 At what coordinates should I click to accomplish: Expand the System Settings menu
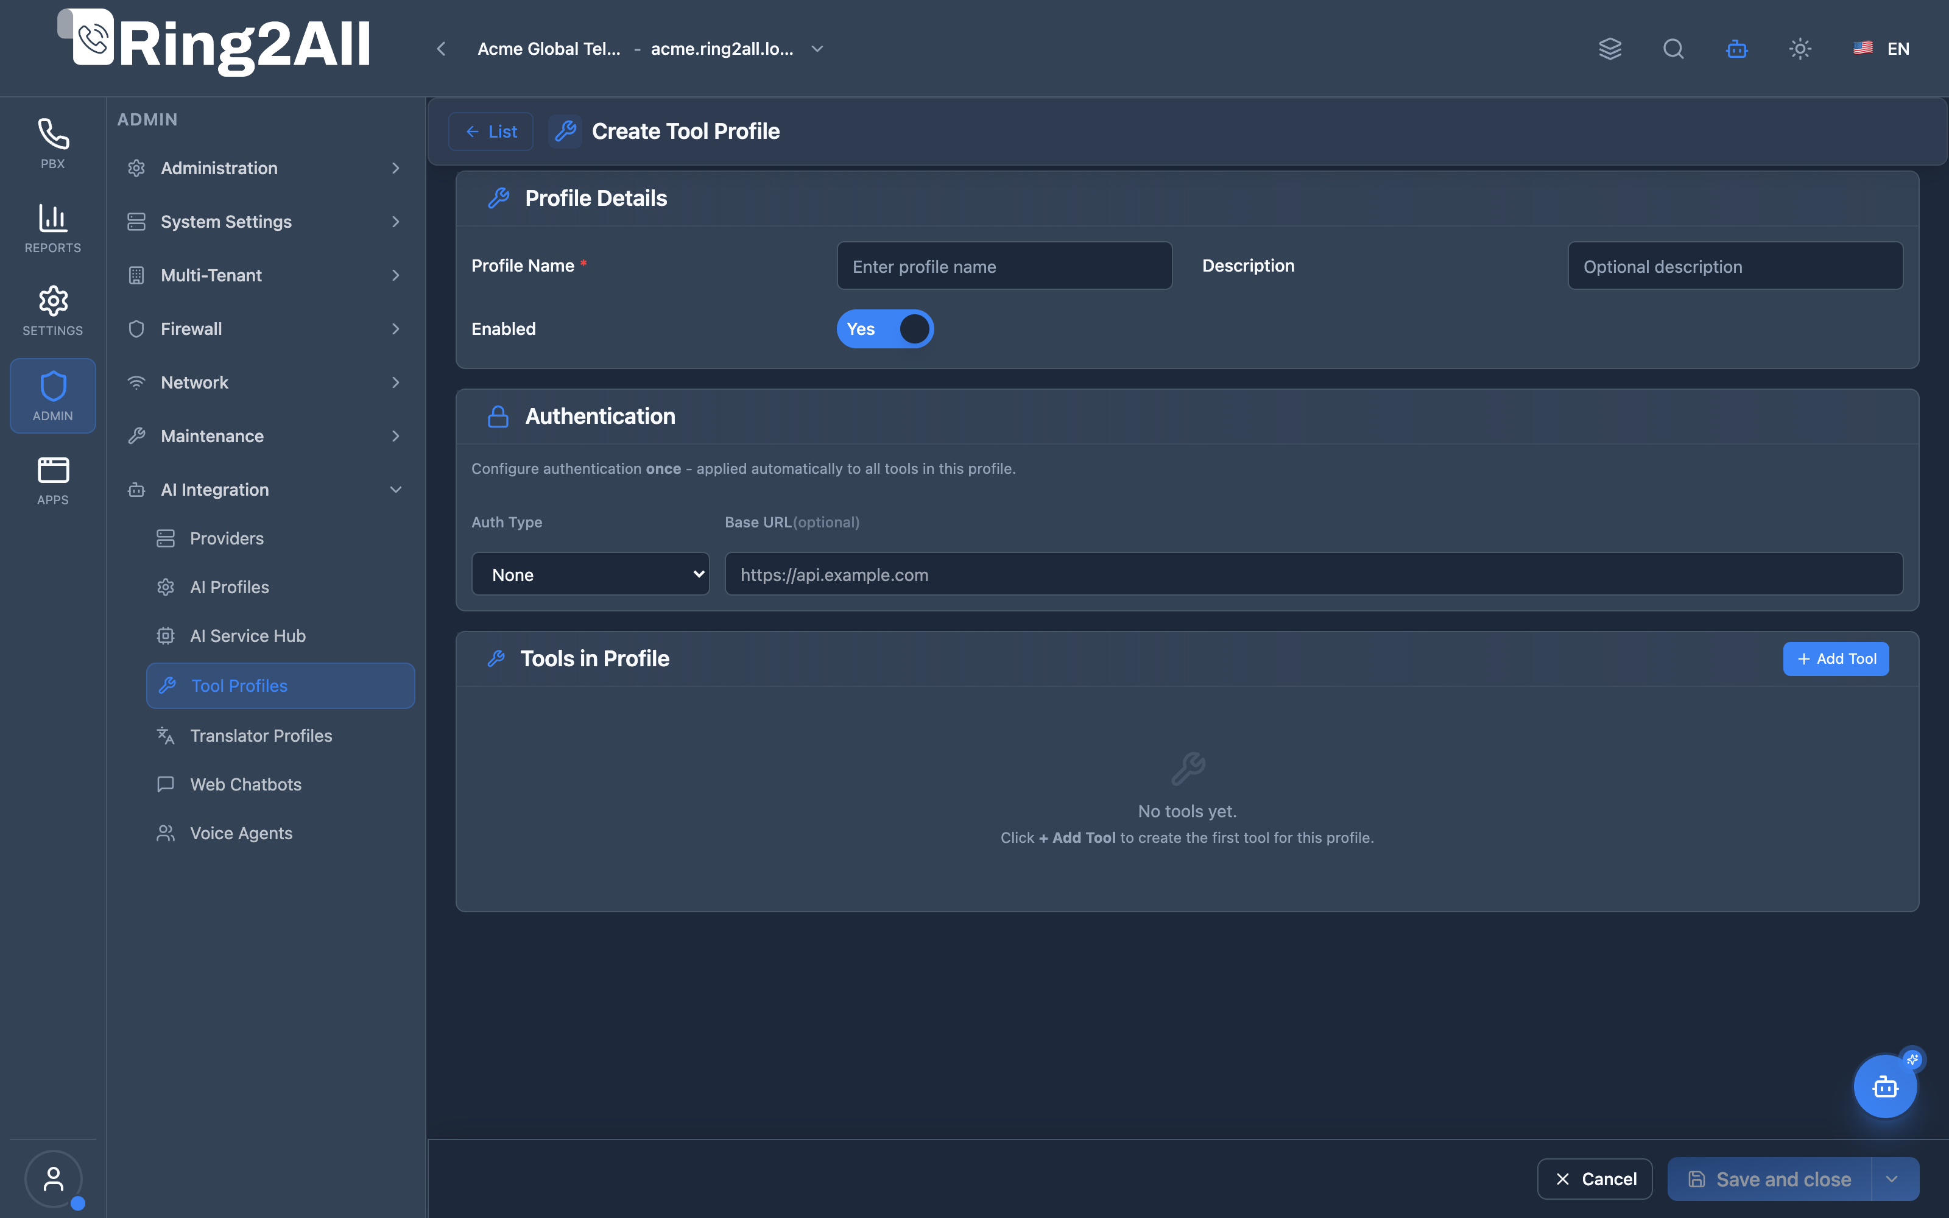[265, 222]
